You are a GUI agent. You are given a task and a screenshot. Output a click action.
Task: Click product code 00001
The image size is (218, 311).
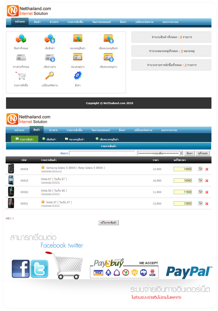point(24,204)
